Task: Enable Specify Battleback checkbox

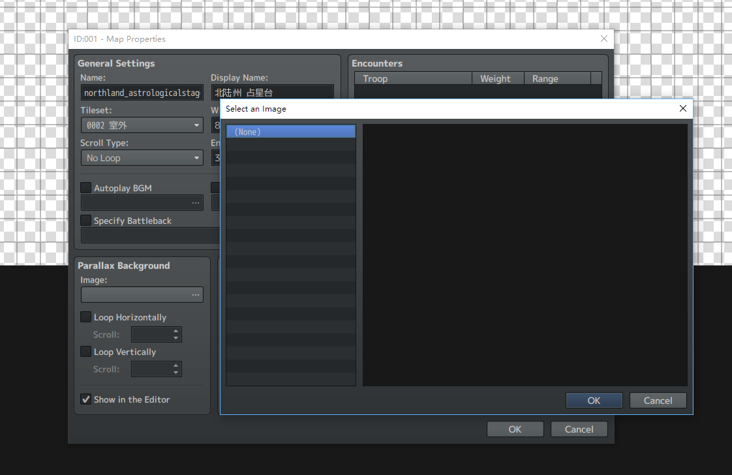Action: (86, 221)
